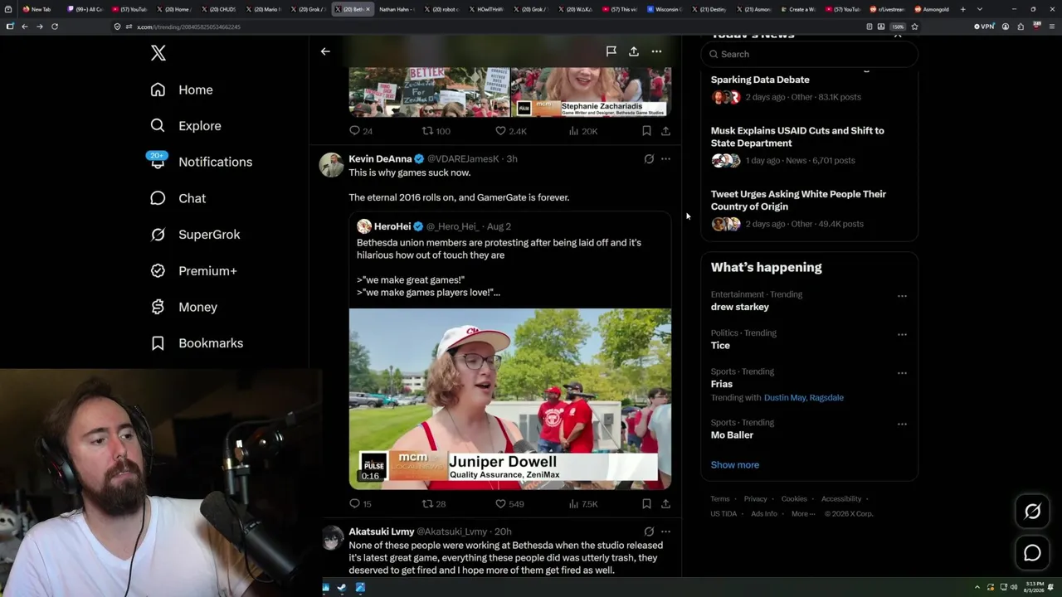1062x597 pixels.
Task: Switch to the (20) CHUDS tab
Action: [x=218, y=9]
